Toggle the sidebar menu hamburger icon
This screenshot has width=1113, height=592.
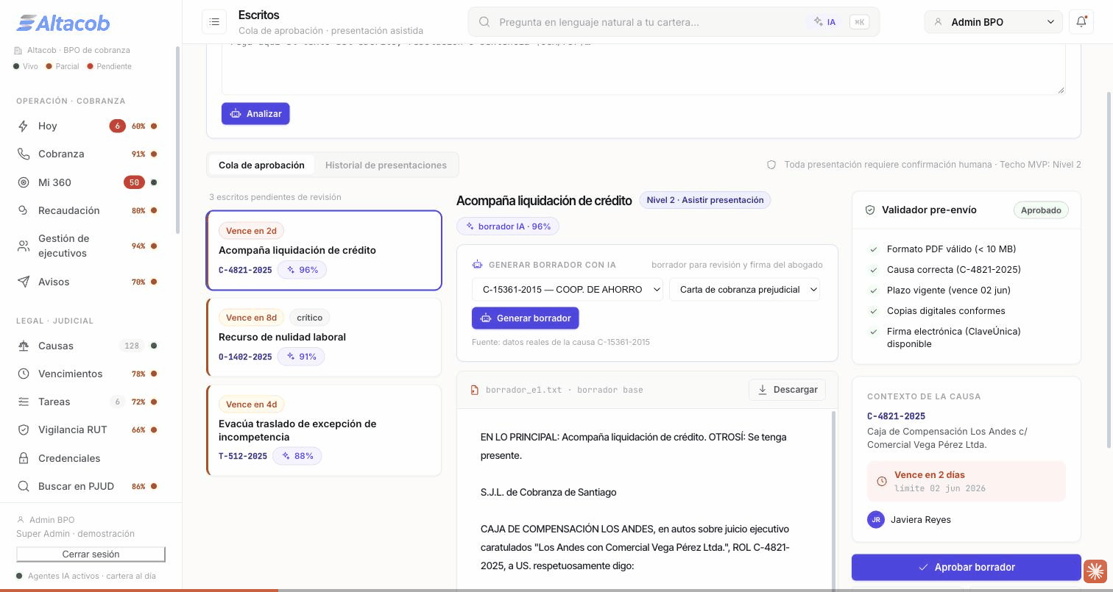click(x=214, y=22)
